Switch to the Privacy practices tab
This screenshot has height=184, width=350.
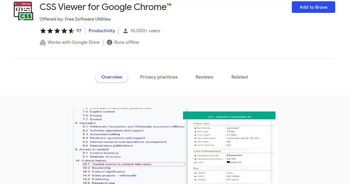coord(159,77)
